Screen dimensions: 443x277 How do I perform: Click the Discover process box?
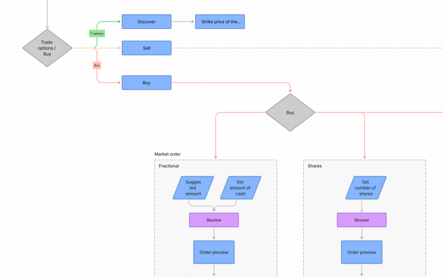(x=146, y=22)
